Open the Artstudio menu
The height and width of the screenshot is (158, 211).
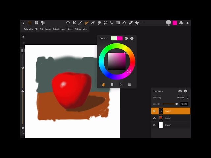(x=28, y=29)
